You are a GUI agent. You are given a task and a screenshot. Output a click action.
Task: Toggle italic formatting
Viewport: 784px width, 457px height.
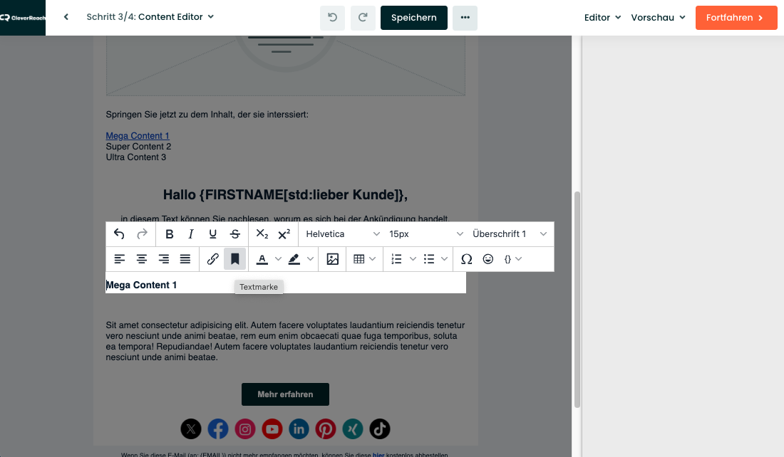190,233
